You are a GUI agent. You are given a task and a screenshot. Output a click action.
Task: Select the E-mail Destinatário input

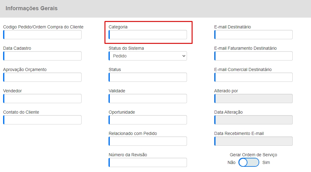point(253,35)
